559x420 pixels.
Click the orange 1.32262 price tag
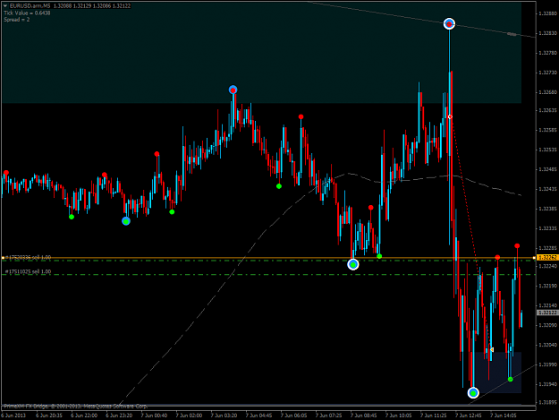coord(546,257)
